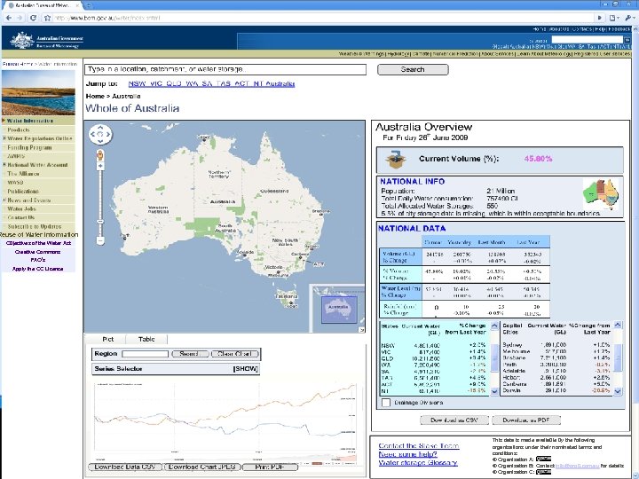Screen dimensions: 639x479
Task: Click the map pan control wheel
Action: 100,135
